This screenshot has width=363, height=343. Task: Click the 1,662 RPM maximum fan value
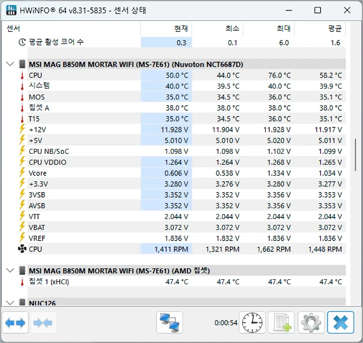(x=274, y=249)
